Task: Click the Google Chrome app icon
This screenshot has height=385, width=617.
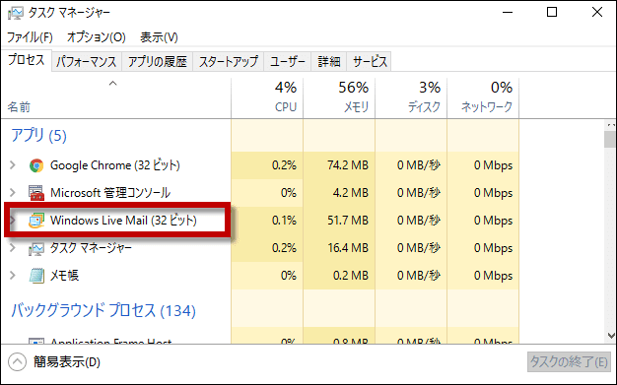Action: (x=36, y=165)
